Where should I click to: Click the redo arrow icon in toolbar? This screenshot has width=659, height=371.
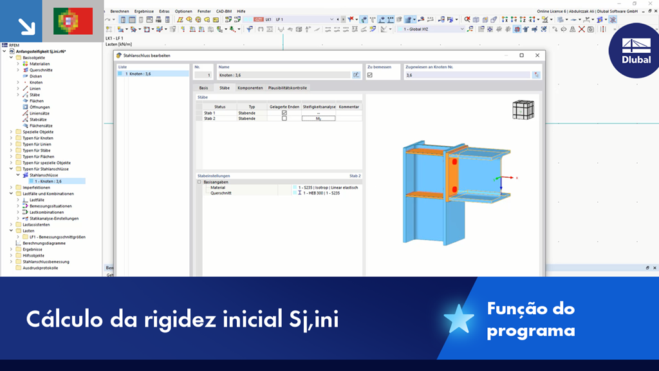[x=108, y=19]
